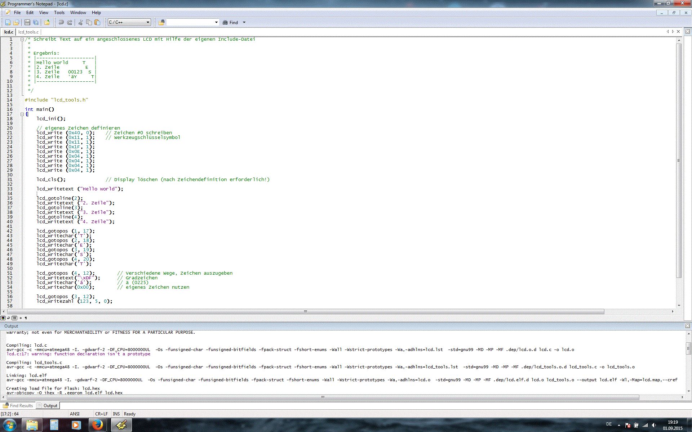
Task: Click the Cut scissors icon
Action: (80, 22)
